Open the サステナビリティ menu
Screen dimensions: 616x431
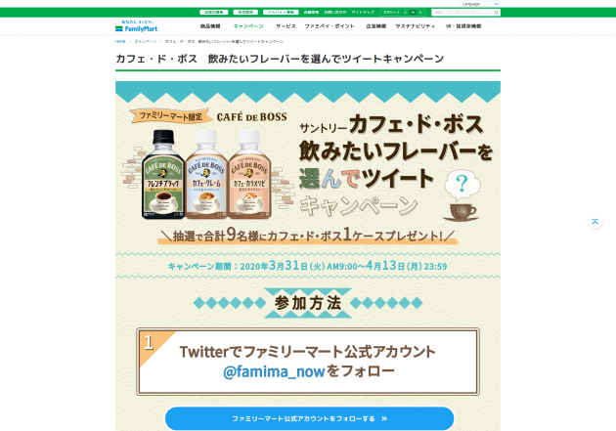coord(416,26)
